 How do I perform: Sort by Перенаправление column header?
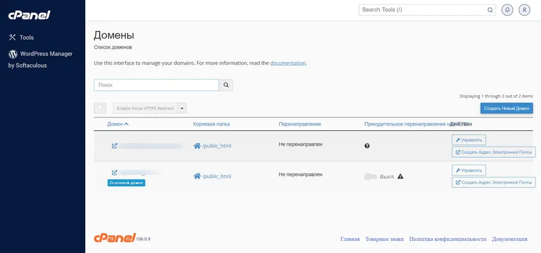click(x=300, y=124)
